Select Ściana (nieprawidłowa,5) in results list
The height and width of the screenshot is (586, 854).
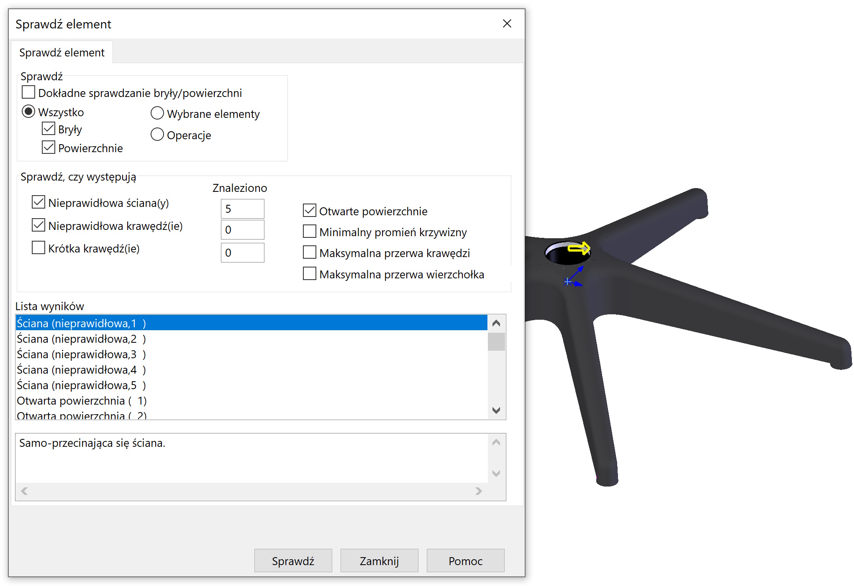251,385
